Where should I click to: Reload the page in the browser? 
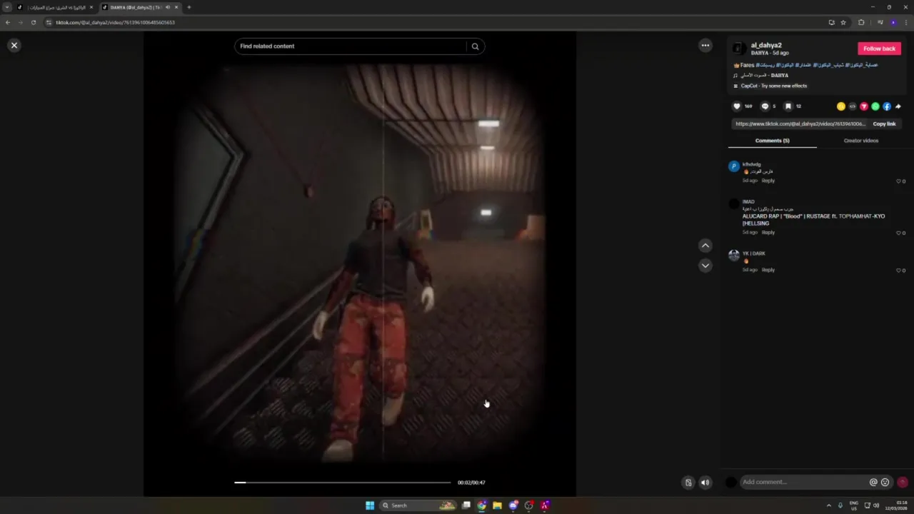pyautogui.click(x=33, y=22)
